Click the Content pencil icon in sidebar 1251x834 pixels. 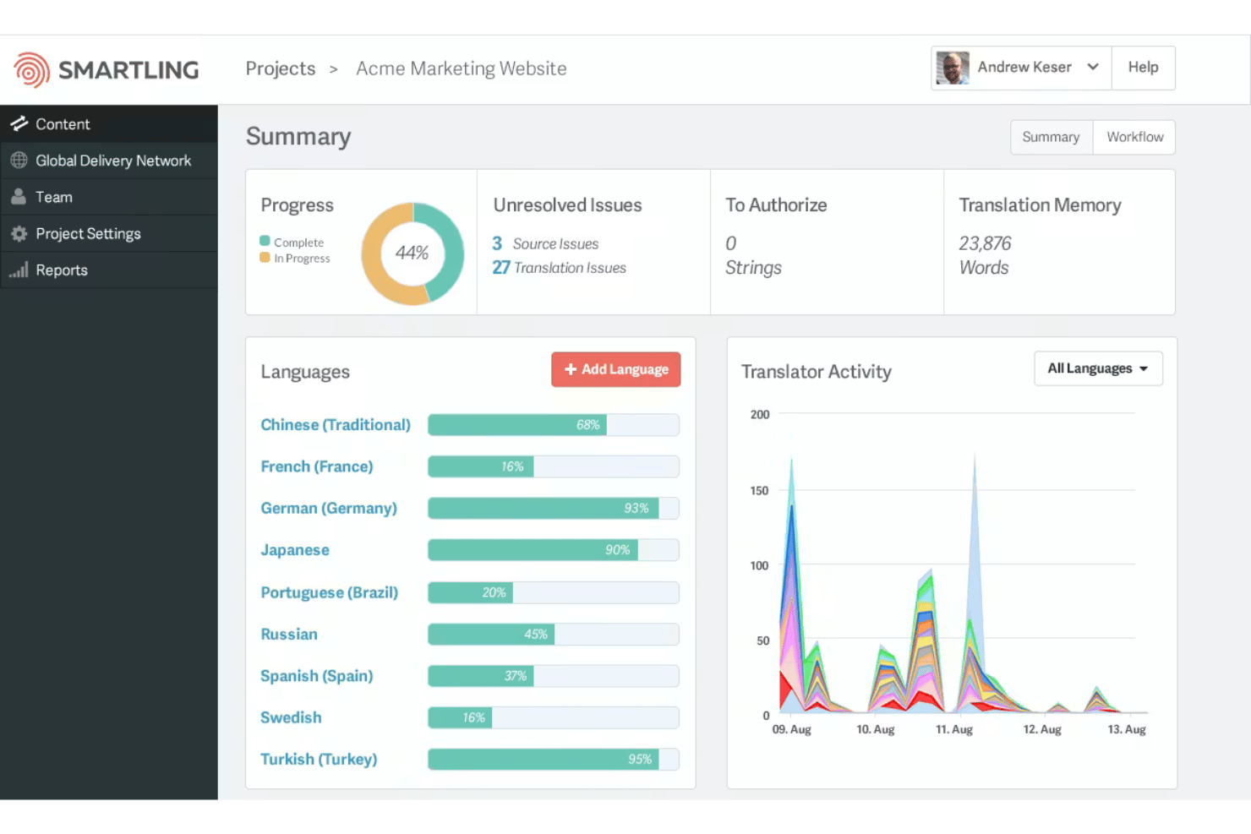point(19,123)
